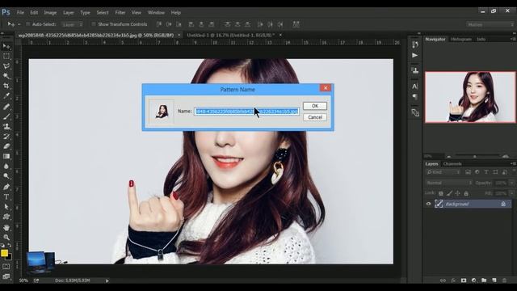This screenshot has width=517, height=291.
Task: Click the Delete layer trash icon
Action: point(504,280)
